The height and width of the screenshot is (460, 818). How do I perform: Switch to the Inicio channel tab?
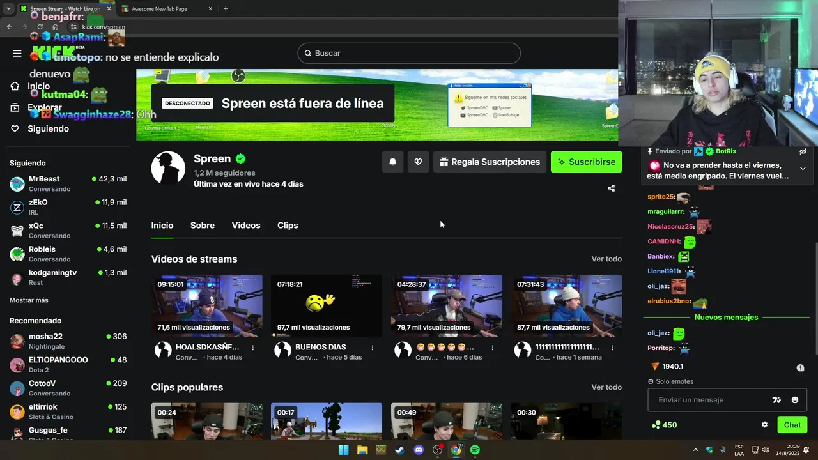(162, 226)
